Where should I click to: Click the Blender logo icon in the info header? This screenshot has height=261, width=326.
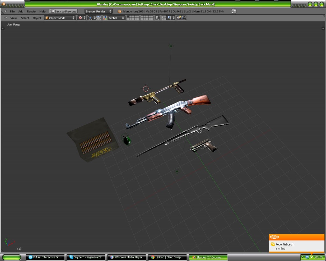[x=119, y=11]
